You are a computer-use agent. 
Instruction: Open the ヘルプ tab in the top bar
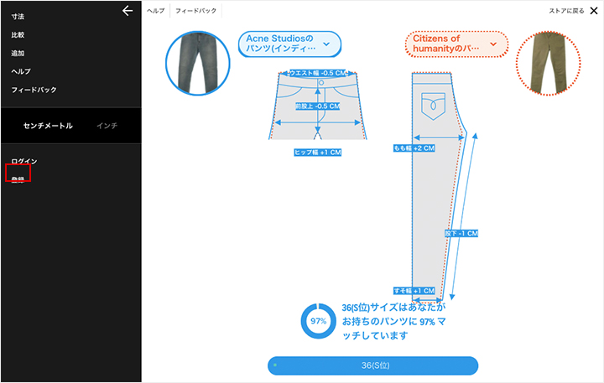[156, 11]
